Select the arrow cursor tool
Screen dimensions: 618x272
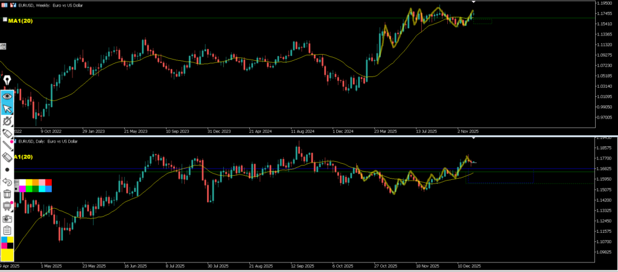[7, 109]
